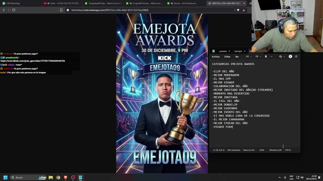Click the ESP LAA language indicator
323x181 pixels.
tap(291, 177)
